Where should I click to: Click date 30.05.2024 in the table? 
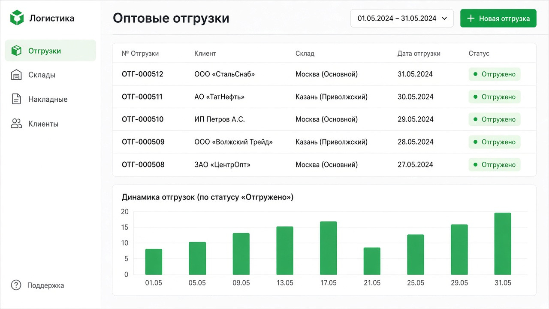(416, 97)
